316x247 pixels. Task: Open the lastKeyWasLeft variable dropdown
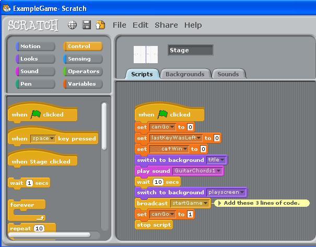pos(175,138)
